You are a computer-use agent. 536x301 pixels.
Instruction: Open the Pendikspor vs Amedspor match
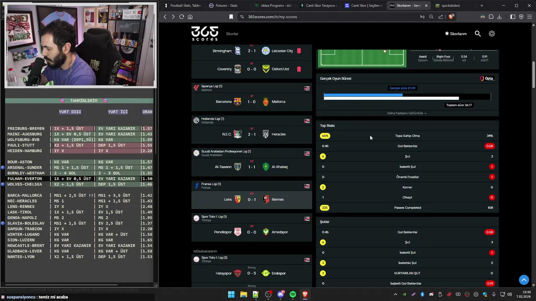(252, 232)
